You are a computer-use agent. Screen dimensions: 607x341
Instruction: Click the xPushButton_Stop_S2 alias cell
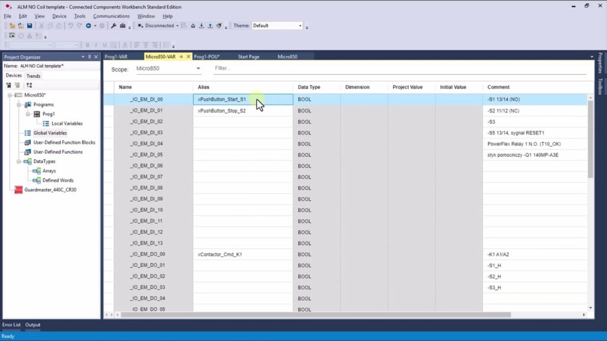tap(243, 111)
